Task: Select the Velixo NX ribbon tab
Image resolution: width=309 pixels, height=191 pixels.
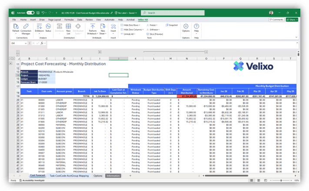Action: coord(143,20)
